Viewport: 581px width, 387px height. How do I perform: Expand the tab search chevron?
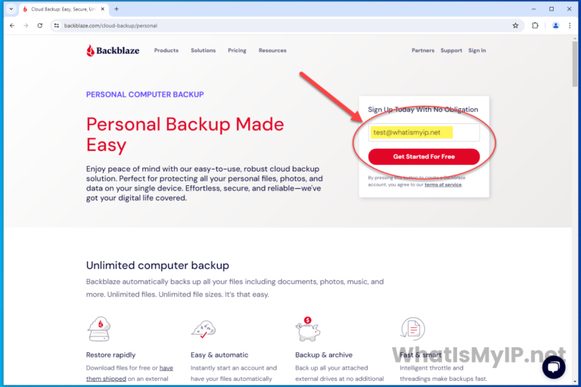pyautogui.click(x=11, y=9)
